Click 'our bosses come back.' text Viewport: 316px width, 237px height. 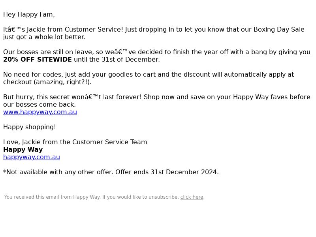[x=39, y=104]
